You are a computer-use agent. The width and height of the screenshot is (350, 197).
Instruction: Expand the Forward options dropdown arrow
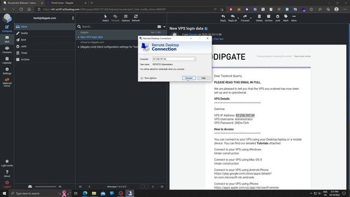coord(251,18)
